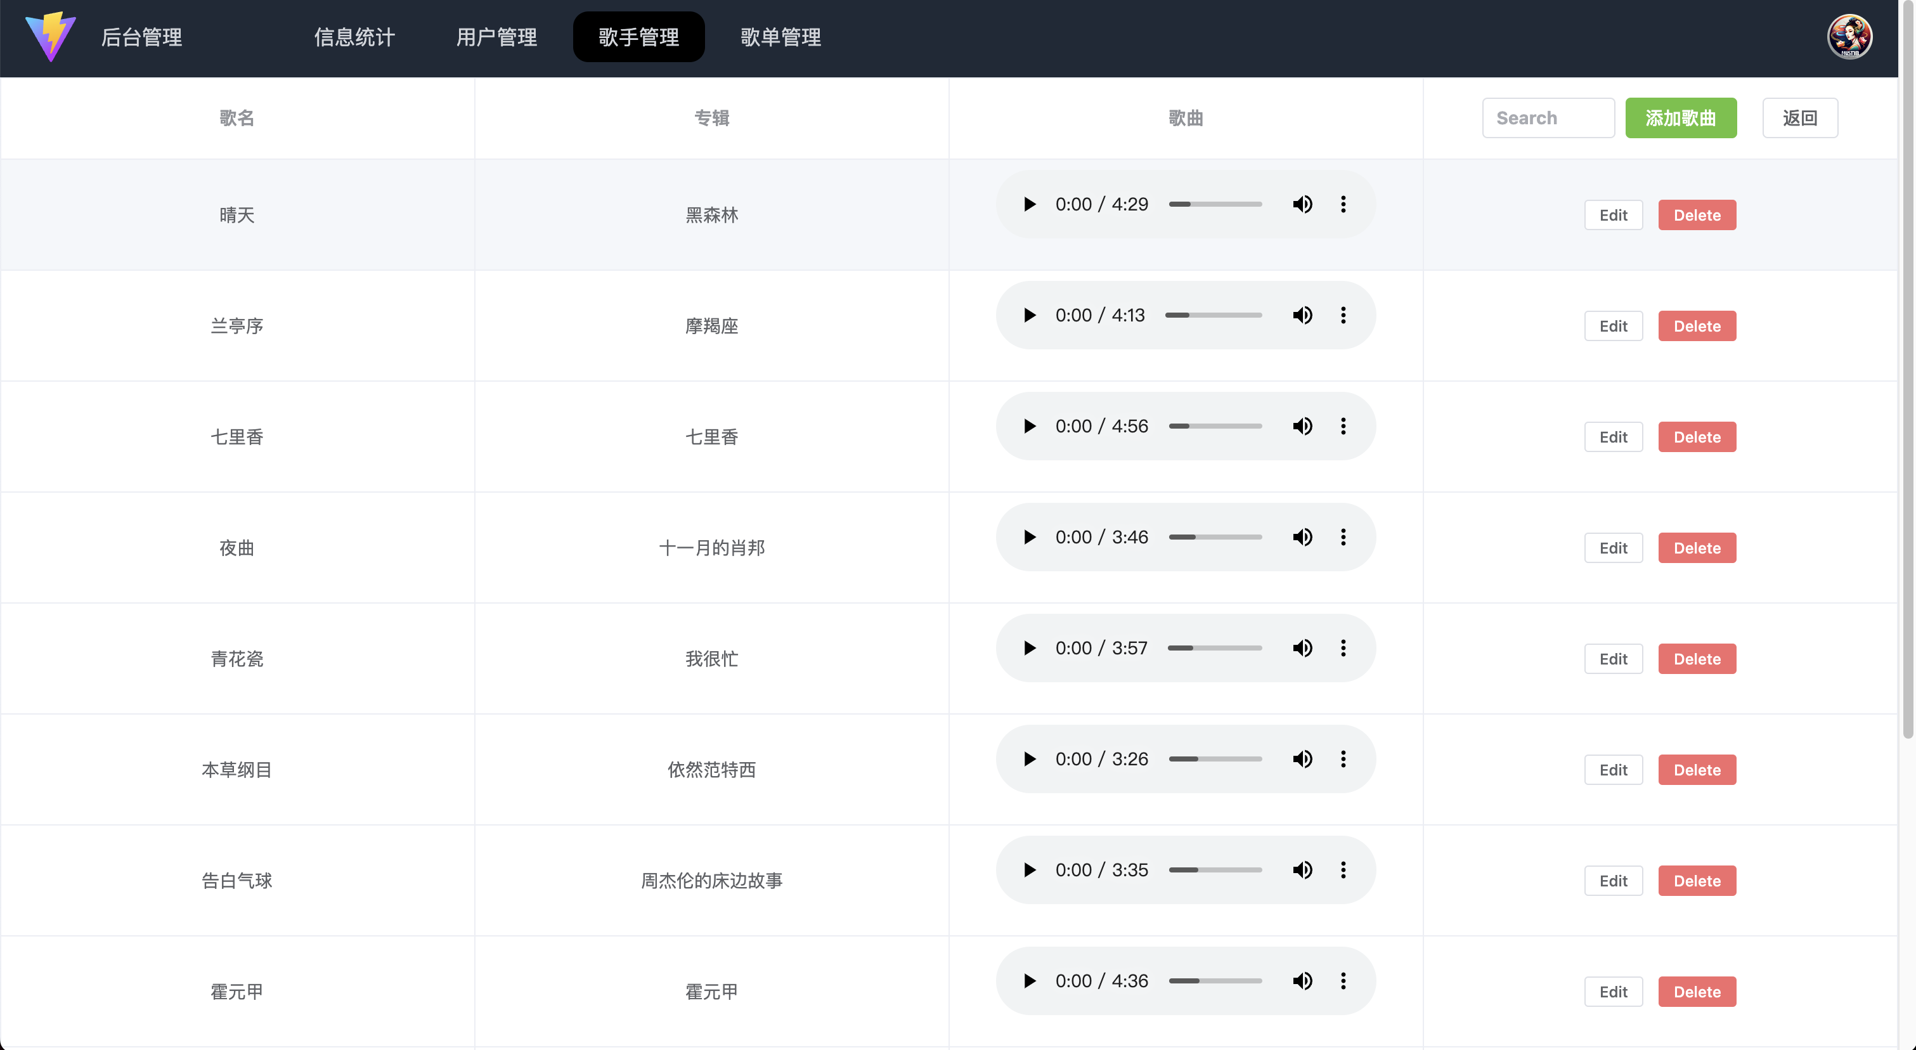Play the song 七里香

point(1030,426)
